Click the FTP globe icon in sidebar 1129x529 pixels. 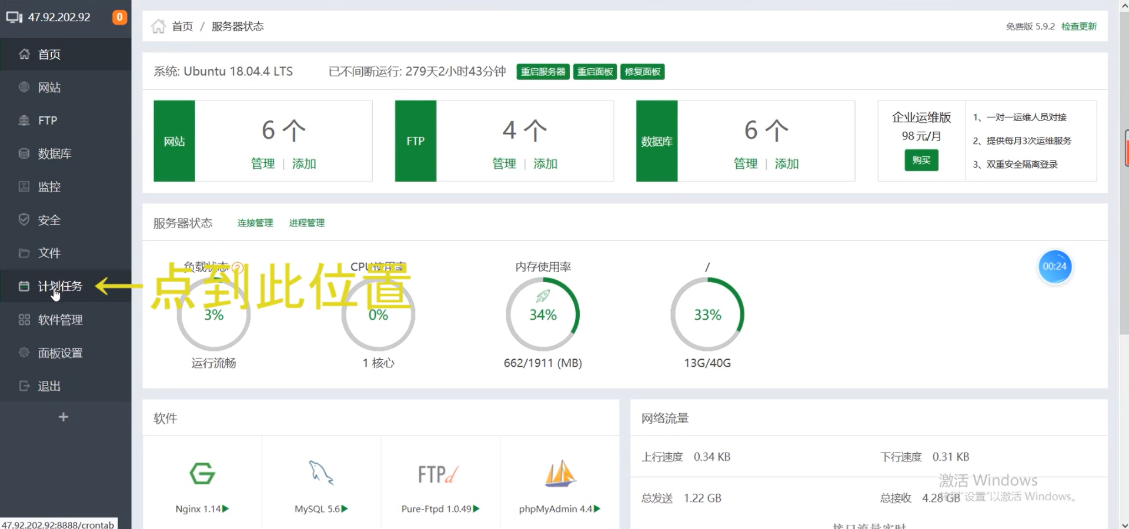coord(24,120)
